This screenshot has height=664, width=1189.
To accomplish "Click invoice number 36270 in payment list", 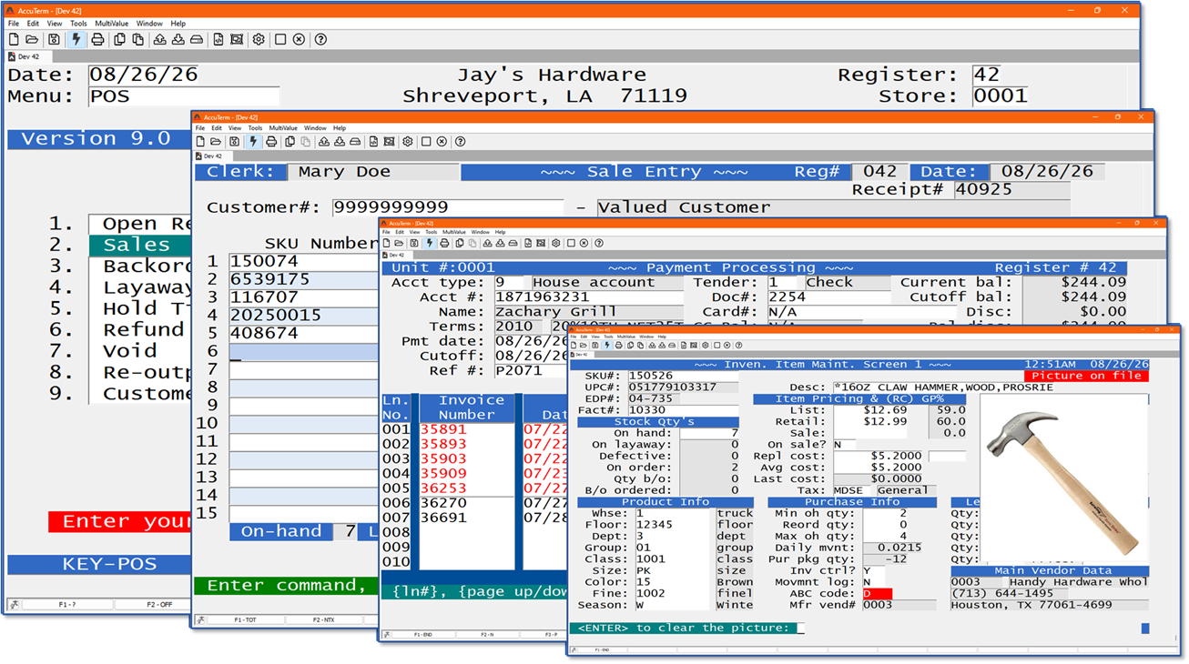I will coord(443,503).
